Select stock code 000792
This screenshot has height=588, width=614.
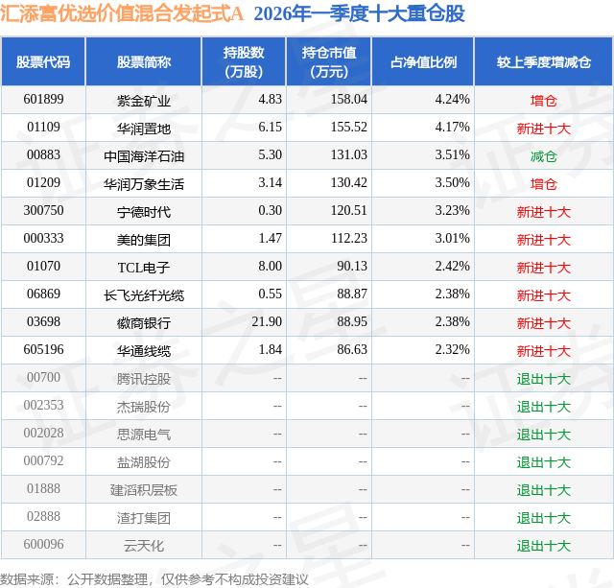[43, 460]
